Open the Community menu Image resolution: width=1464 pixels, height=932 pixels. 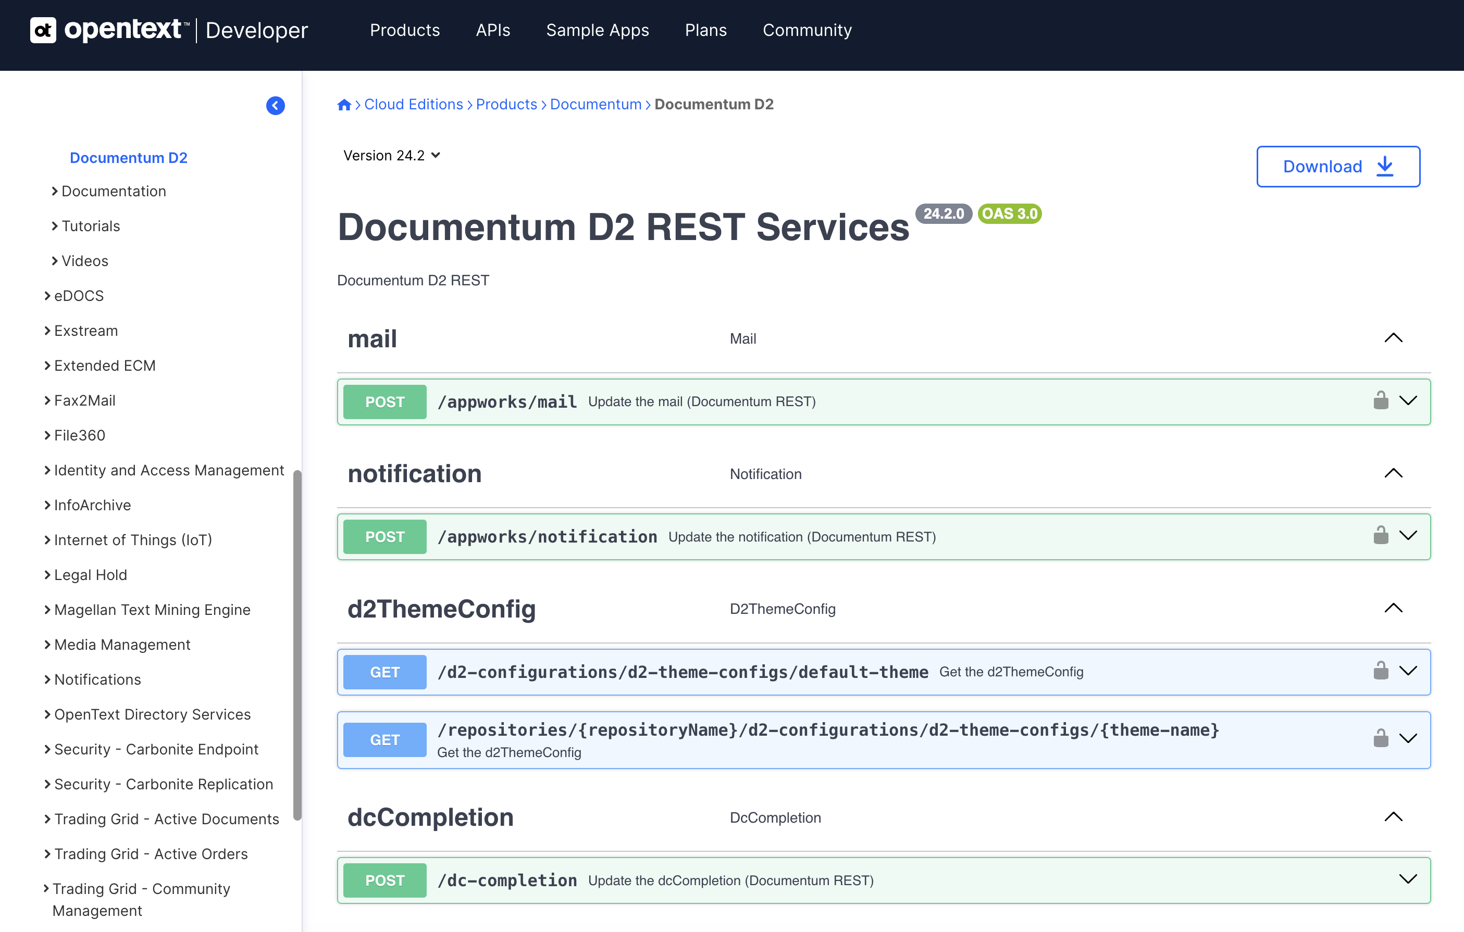click(x=808, y=30)
